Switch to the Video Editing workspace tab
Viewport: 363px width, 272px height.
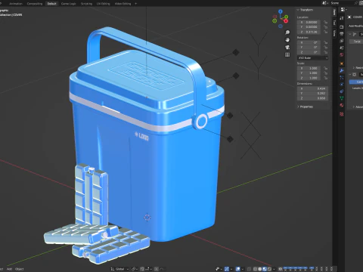pos(123,4)
